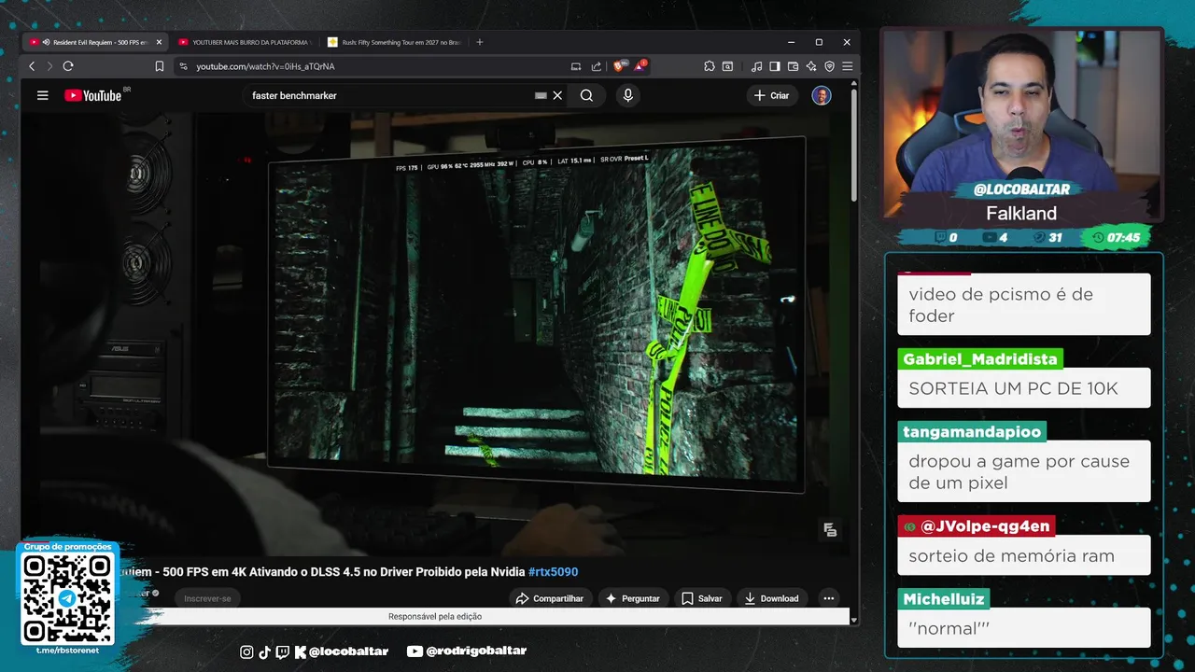This screenshot has width=1195, height=672.
Task: Click the YouTube page vertical scrollbar
Action: point(853,145)
